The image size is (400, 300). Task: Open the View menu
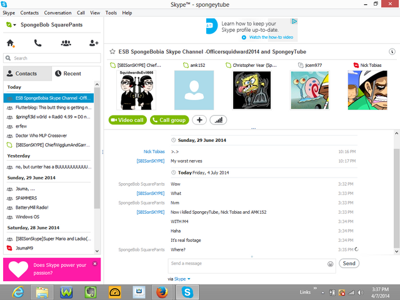(x=95, y=12)
